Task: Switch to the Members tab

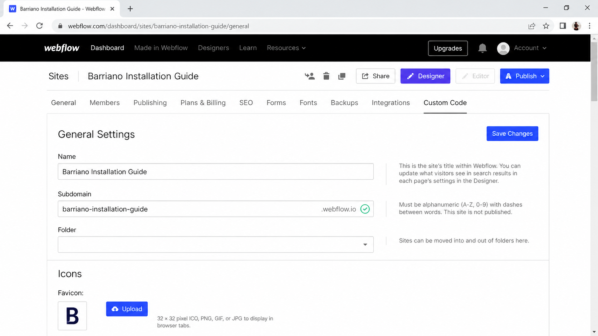Action: (105, 103)
